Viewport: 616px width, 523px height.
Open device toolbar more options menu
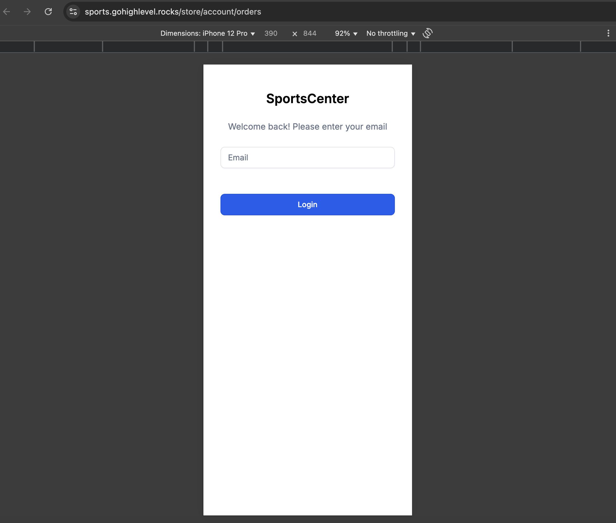(x=608, y=33)
